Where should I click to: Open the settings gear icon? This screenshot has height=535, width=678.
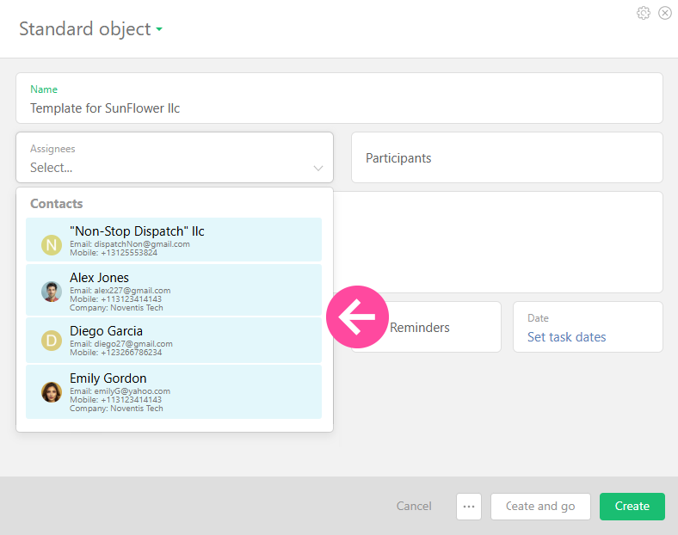(644, 13)
